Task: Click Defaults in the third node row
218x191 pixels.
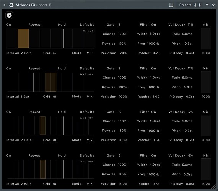Action: tap(87, 112)
